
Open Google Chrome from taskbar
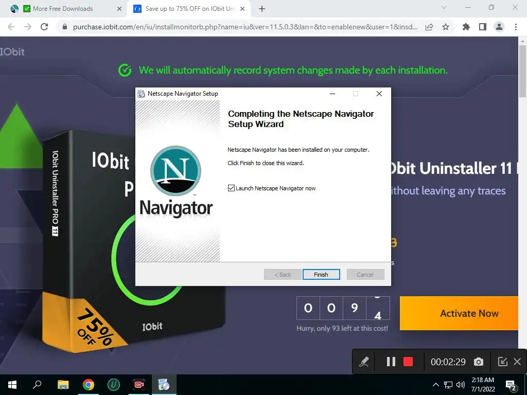(x=89, y=385)
